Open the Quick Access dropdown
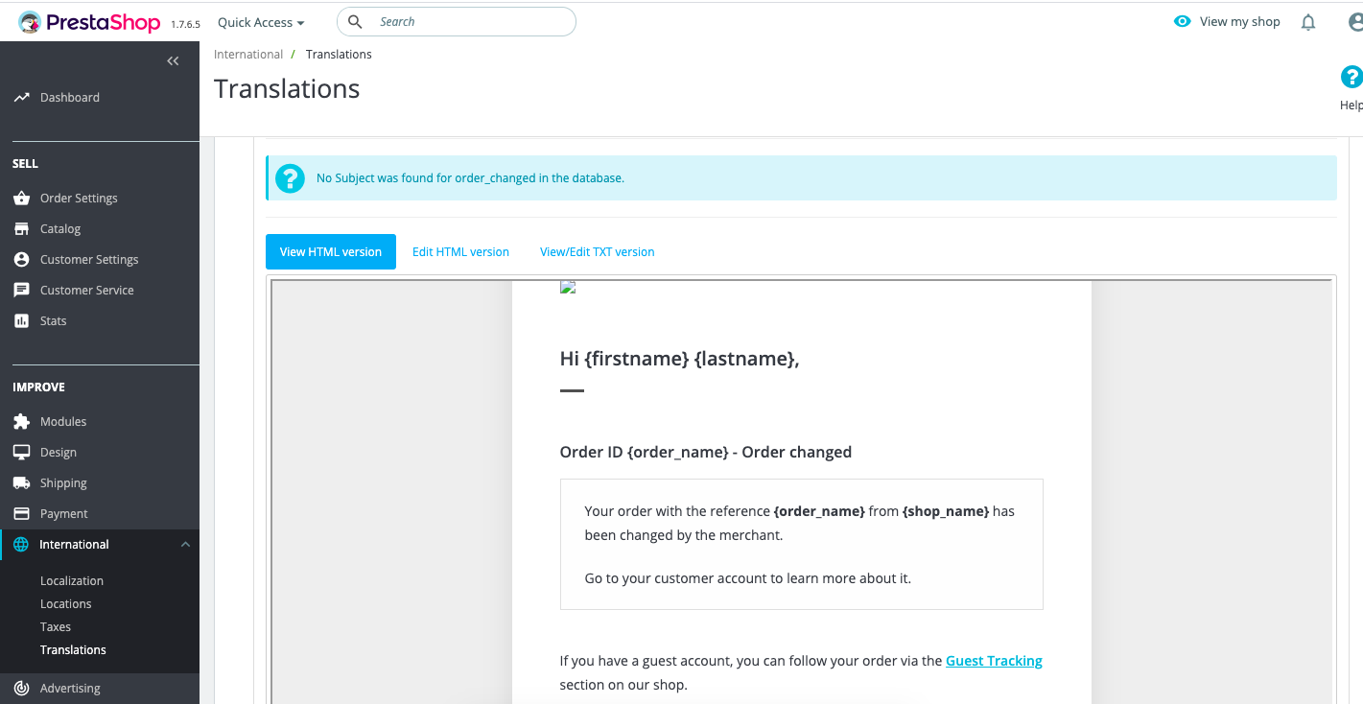Image resolution: width=1363 pixels, height=704 pixels. [260, 21]
